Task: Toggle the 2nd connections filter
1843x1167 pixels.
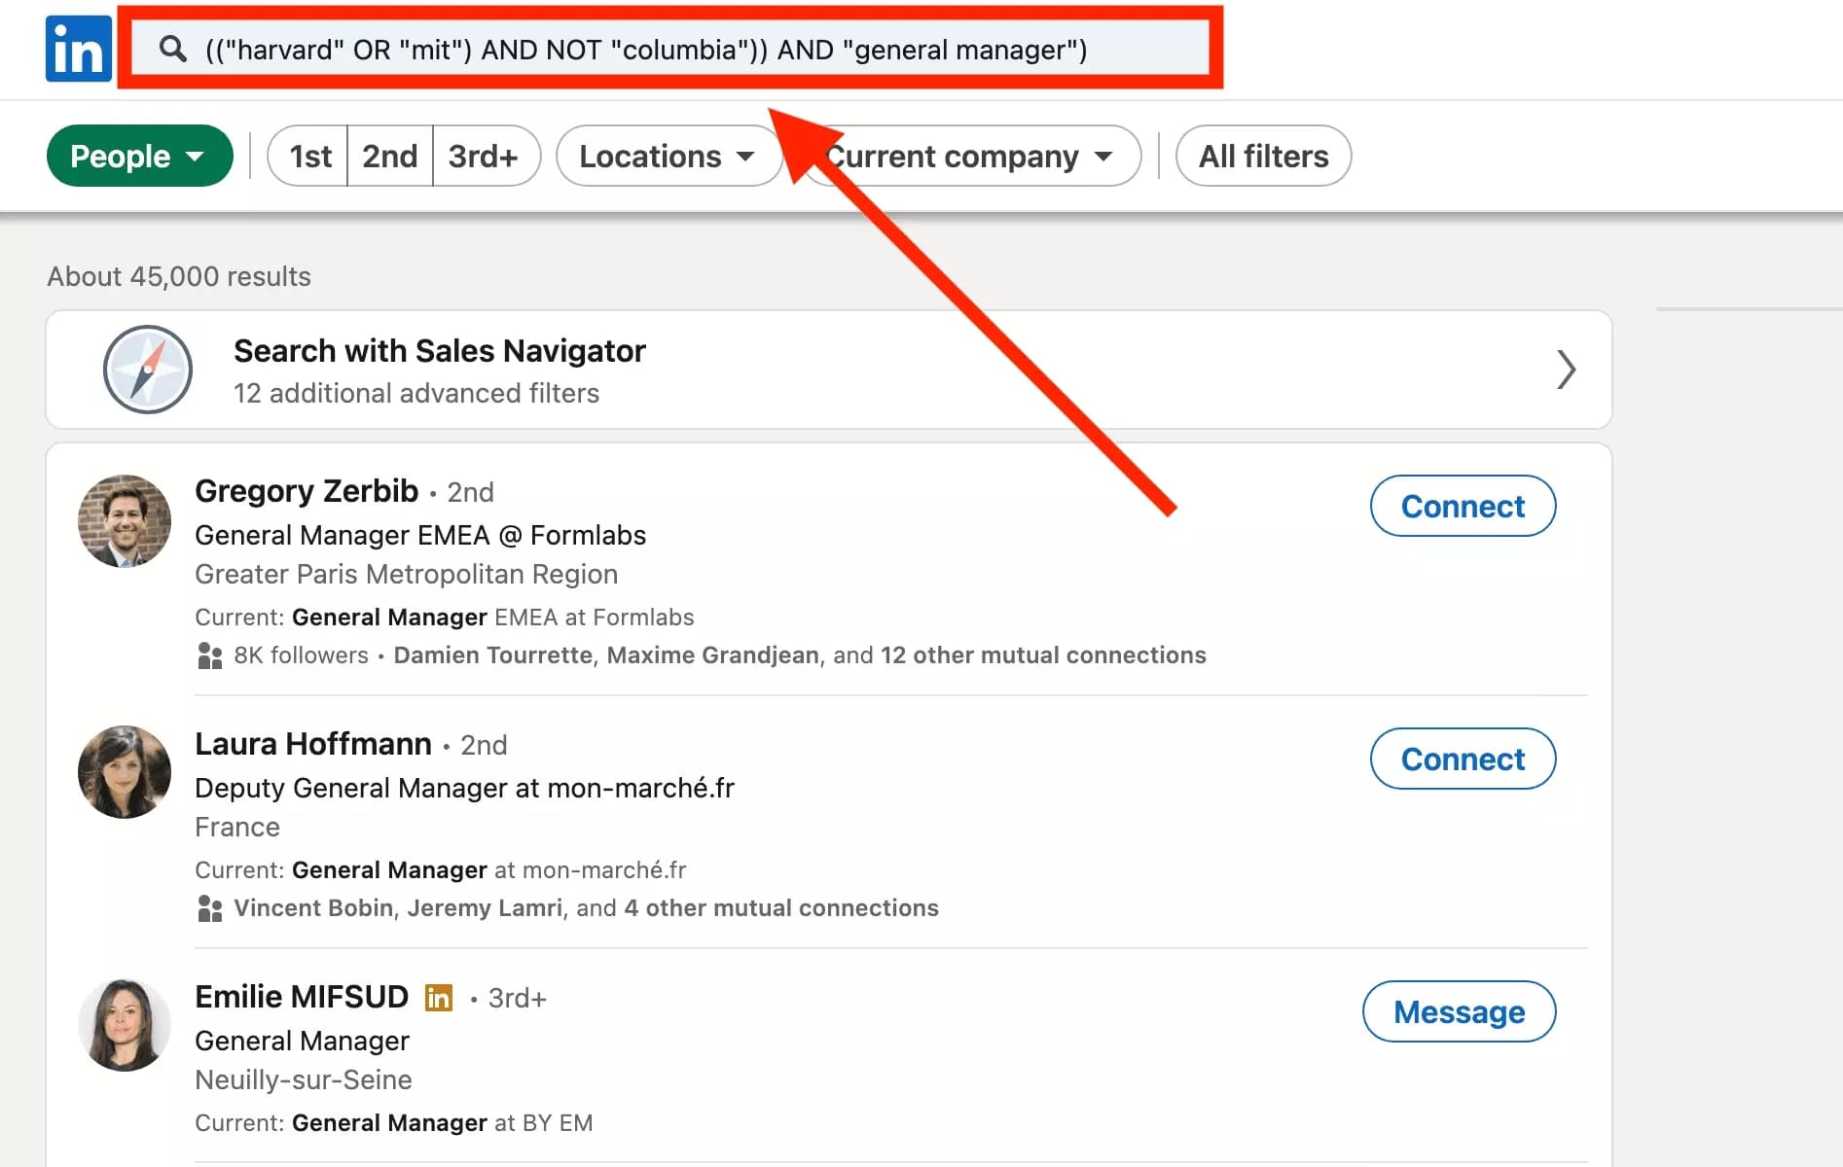Action: 389,156
